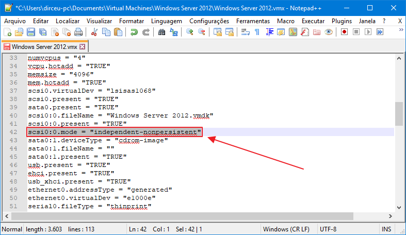
Task: Open Folder as Workspace icon
Action: pos(317,32)
